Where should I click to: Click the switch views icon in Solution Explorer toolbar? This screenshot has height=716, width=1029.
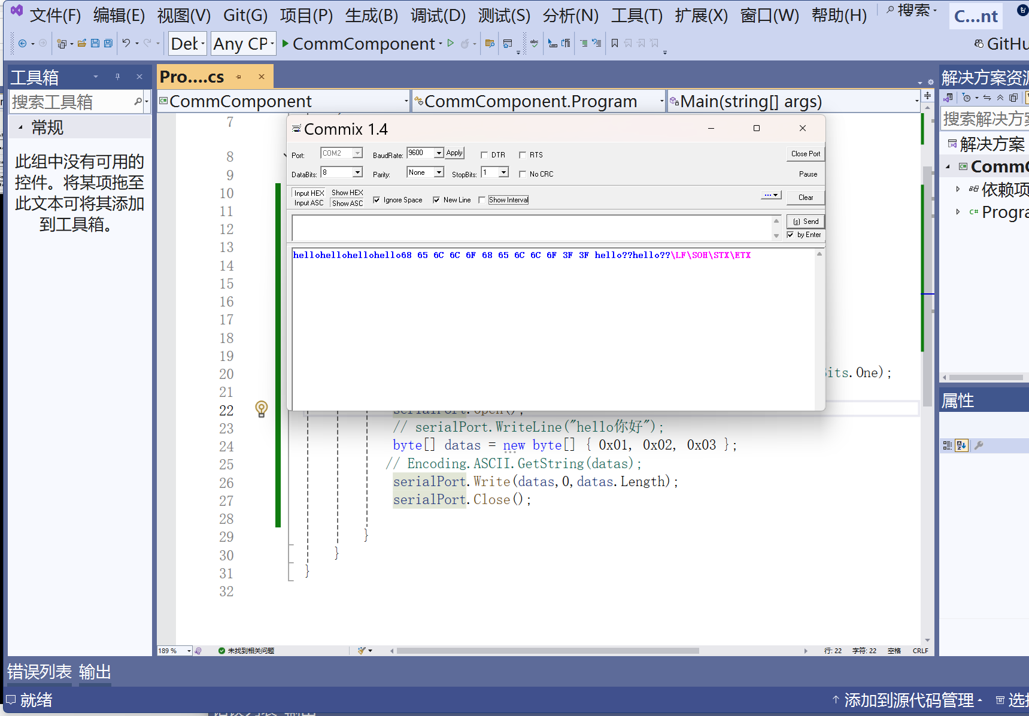point(948,98)
